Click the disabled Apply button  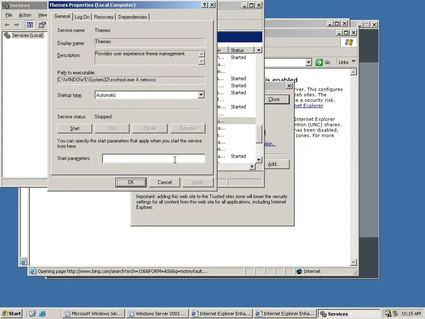click(x=198, y=182)
